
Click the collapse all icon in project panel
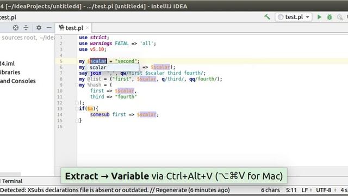pos(26,28)
